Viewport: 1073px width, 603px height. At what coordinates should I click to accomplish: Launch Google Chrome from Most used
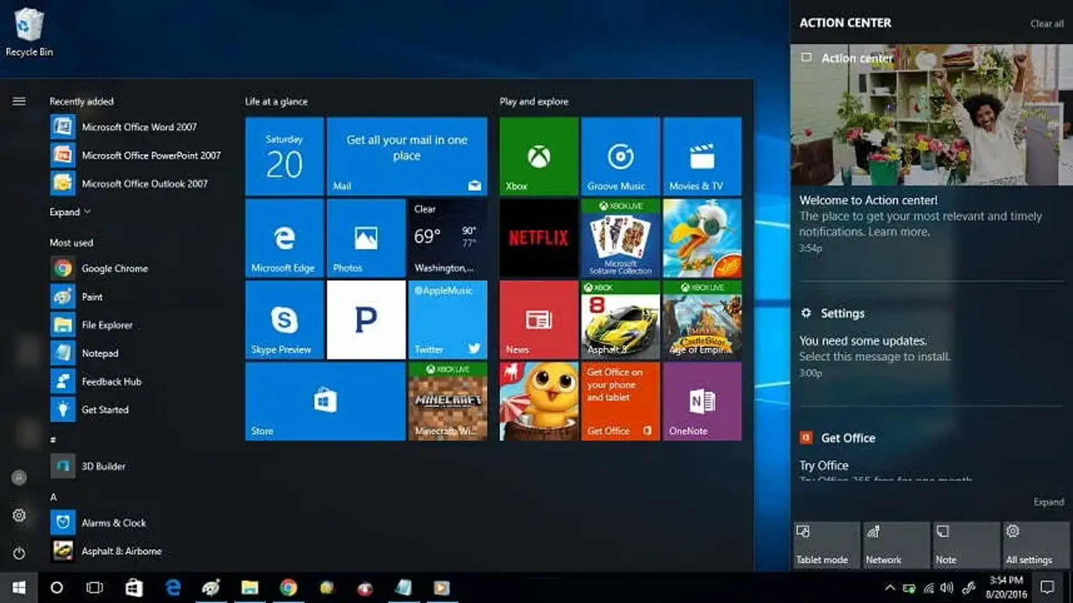(137, 269)
